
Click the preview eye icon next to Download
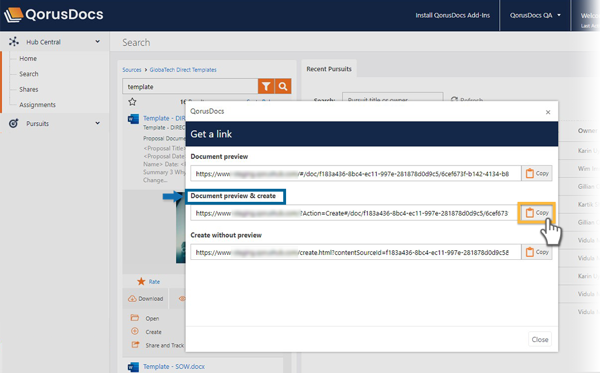pyautogui.click(x=182, y=299)
